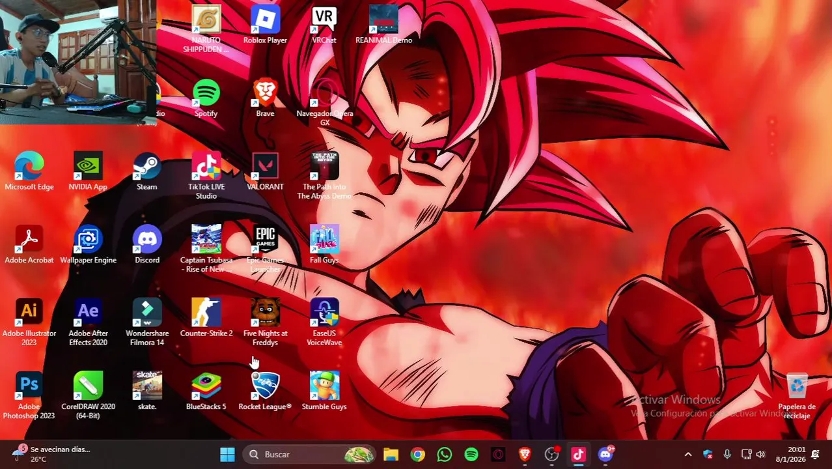Open the network status tray icon
The width and height of the screenshot is (832, 469).
tap(746, 454)
